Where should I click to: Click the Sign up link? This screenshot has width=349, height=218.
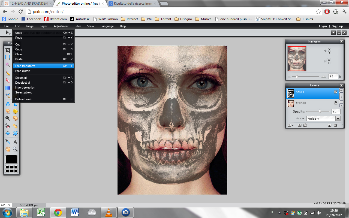(338, 26)
